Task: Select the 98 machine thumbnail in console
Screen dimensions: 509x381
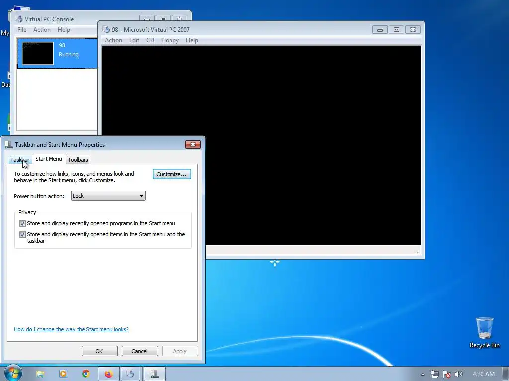Action: click(38, 54)
